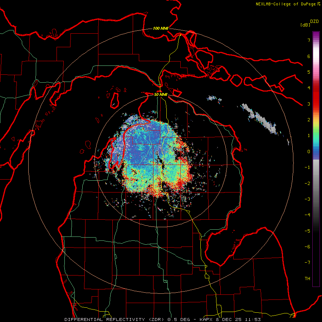The width and height of the screenshot is (322, 322).
Task: Click the 6 dB value on legend
Action: coord(309,56)
